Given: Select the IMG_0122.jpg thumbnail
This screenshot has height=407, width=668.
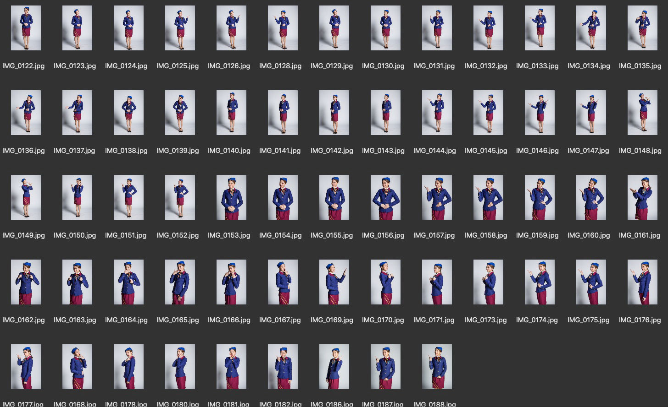Looking at the screenshot, I should (x=26, y=28).
